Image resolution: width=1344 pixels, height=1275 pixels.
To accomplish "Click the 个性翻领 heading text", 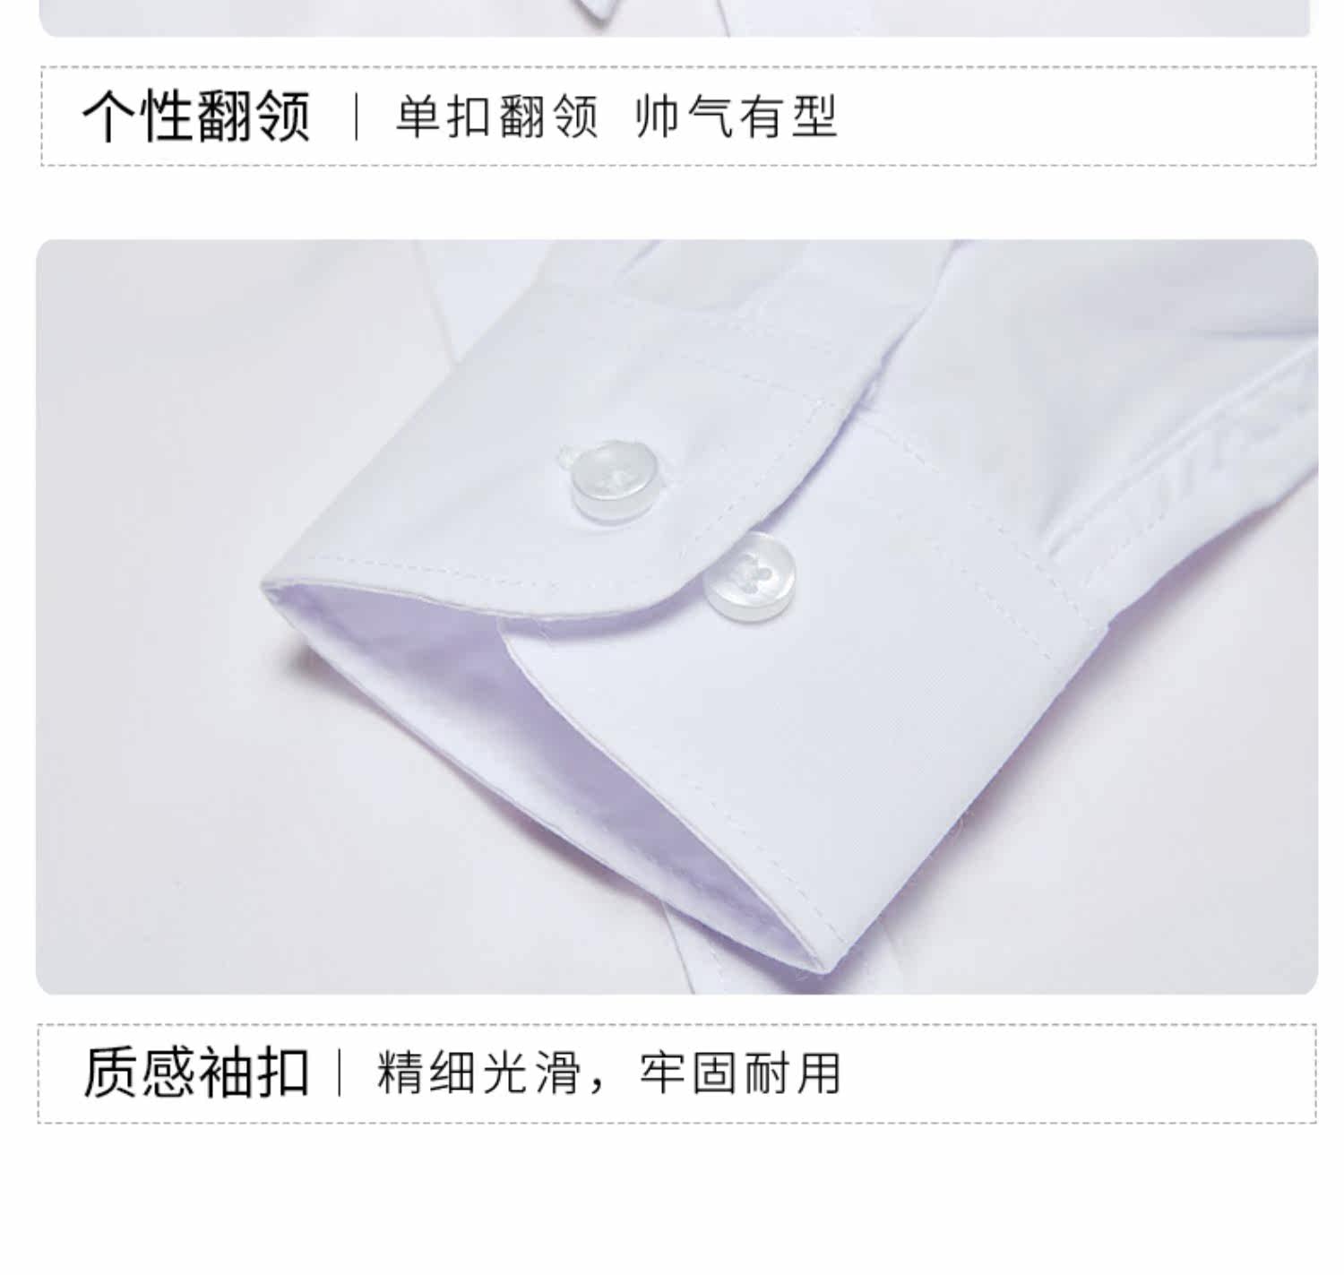I will point(196,116).
